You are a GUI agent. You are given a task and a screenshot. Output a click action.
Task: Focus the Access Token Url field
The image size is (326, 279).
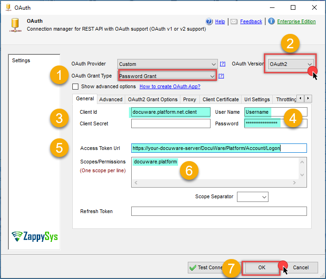[x=218, y=148]
